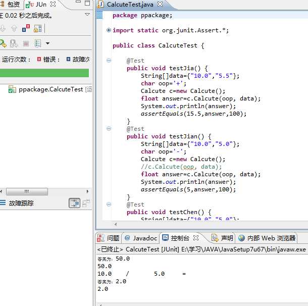The image size is (308, 306).
Task: Toggle scroll lock icon in JUnit view
Action: click(x=37, y=28)
